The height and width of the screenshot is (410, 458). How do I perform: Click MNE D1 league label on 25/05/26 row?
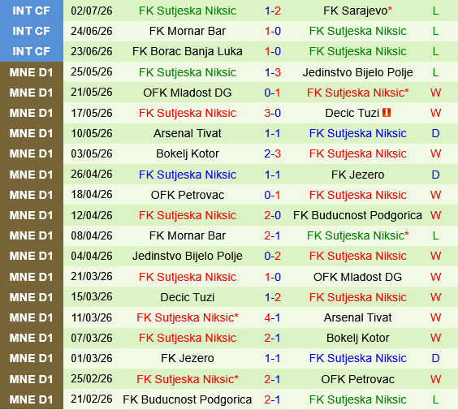coord(31,72)
